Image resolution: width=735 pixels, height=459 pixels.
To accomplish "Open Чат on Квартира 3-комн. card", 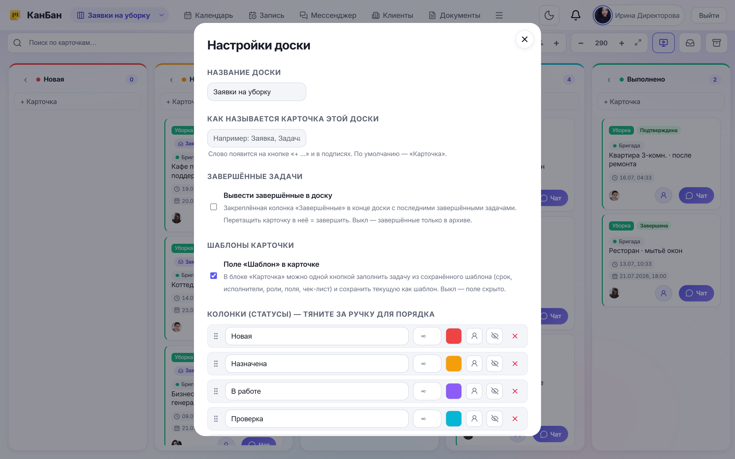I will (696, 196).
